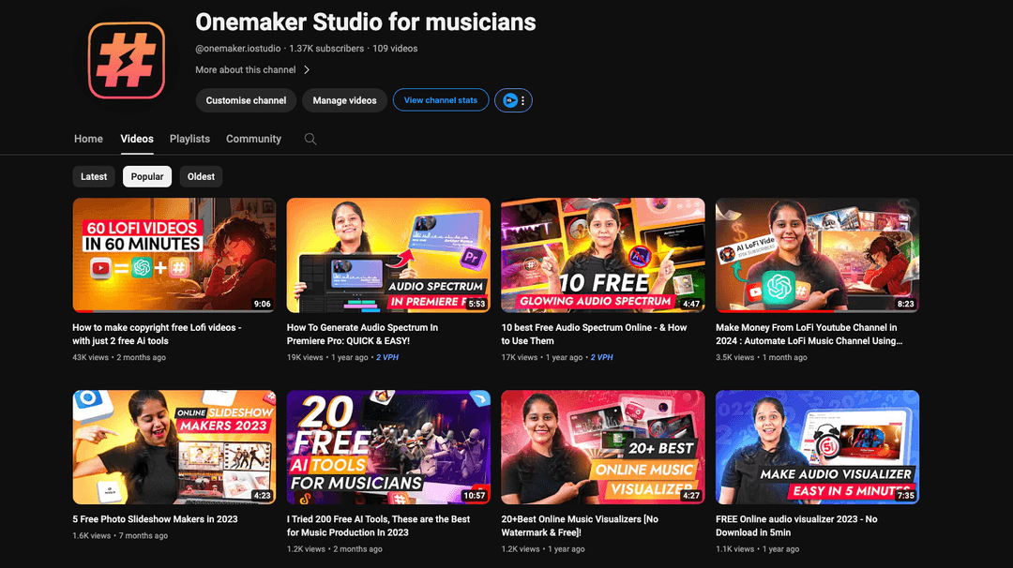Go to the Community tab

[x=253, y=138]
